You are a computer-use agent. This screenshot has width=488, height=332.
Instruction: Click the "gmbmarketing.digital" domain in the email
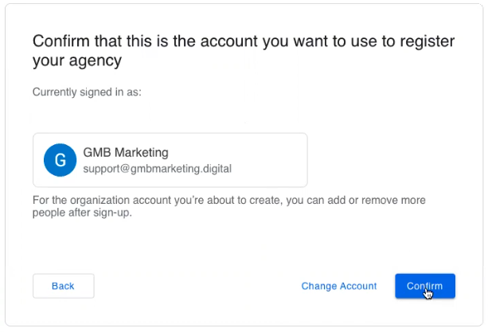click(182, 169)
